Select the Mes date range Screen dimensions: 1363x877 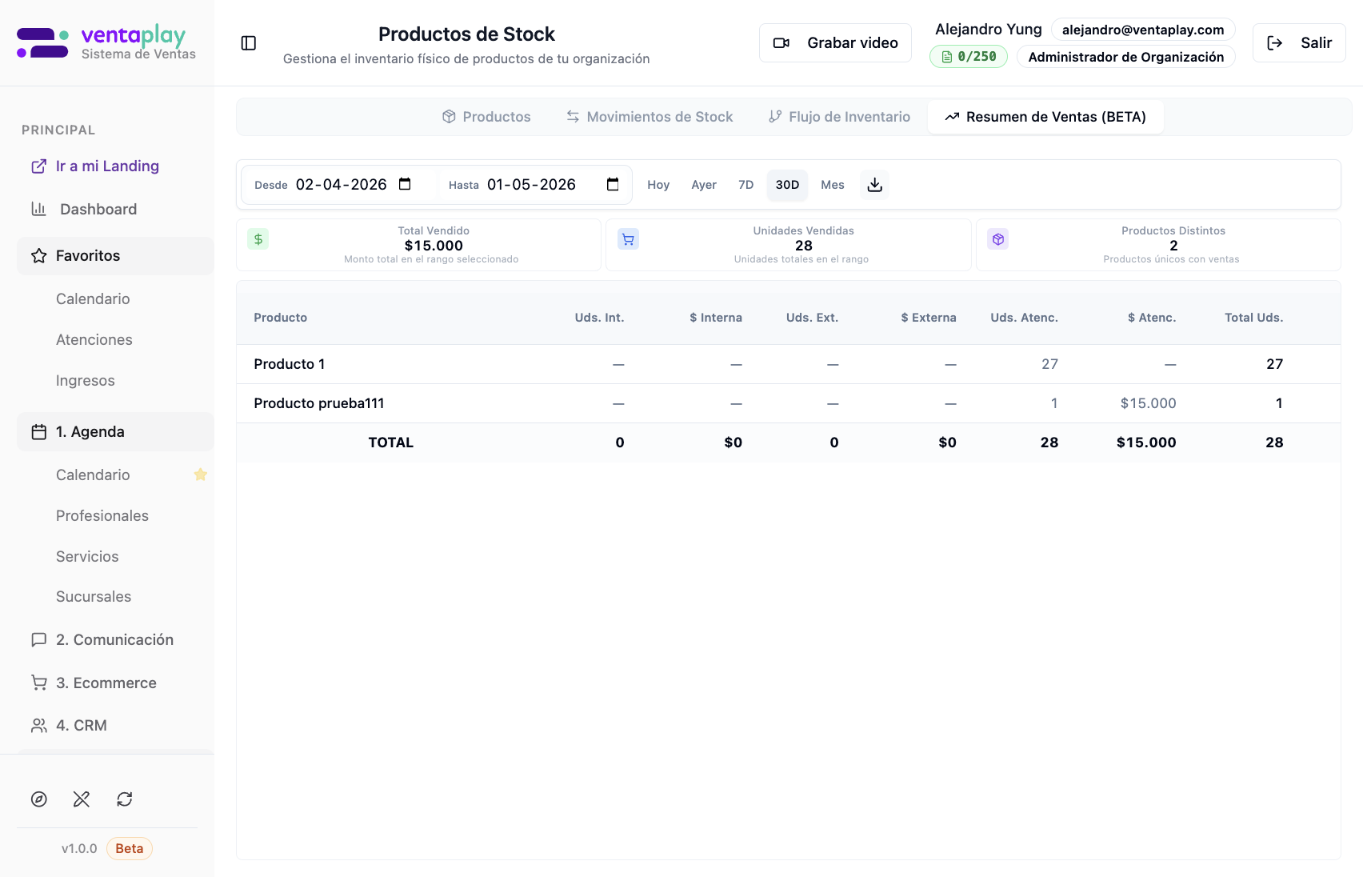(833, 185)
